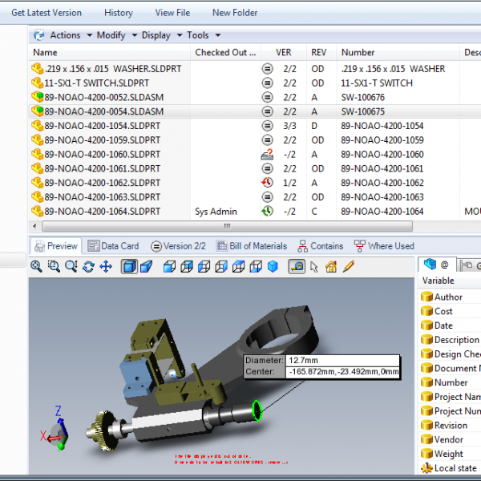This screenshot has height=481, width=481.
Task: Sort the list by the Name column header
Action: pos(46,53)
